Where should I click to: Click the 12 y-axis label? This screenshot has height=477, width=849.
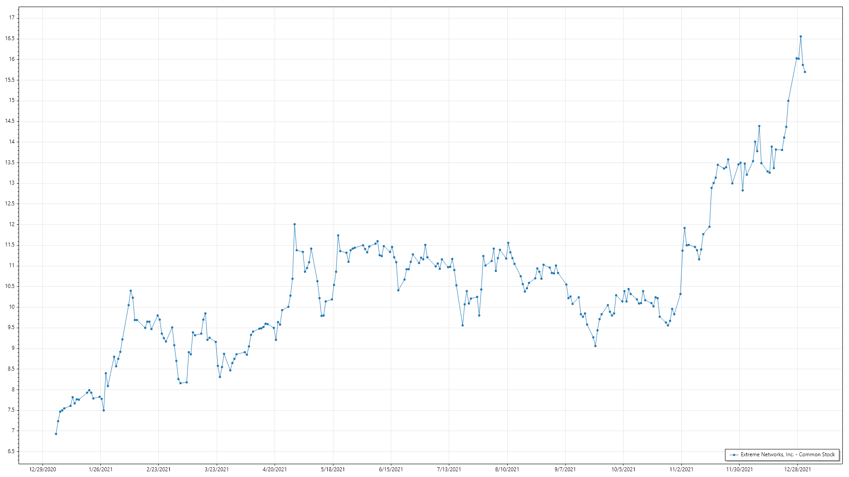(x=11, y=224)
